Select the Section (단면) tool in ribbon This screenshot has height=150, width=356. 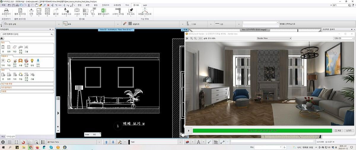pos(31,12)
